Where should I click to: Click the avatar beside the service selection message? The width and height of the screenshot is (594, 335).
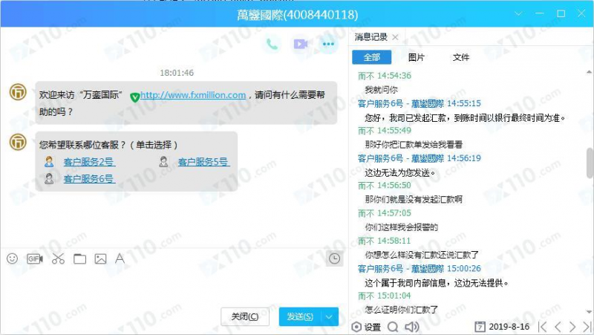tap(18, 142)
